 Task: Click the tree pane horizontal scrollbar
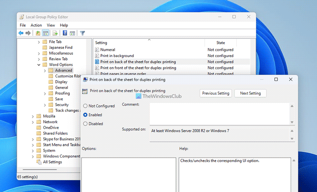(40, 169)
